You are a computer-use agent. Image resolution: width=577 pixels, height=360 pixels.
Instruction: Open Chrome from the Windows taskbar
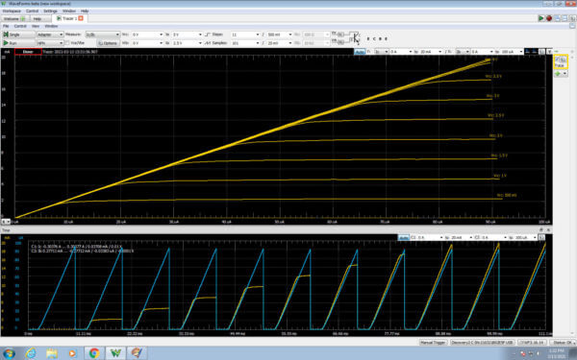(94, 353)
